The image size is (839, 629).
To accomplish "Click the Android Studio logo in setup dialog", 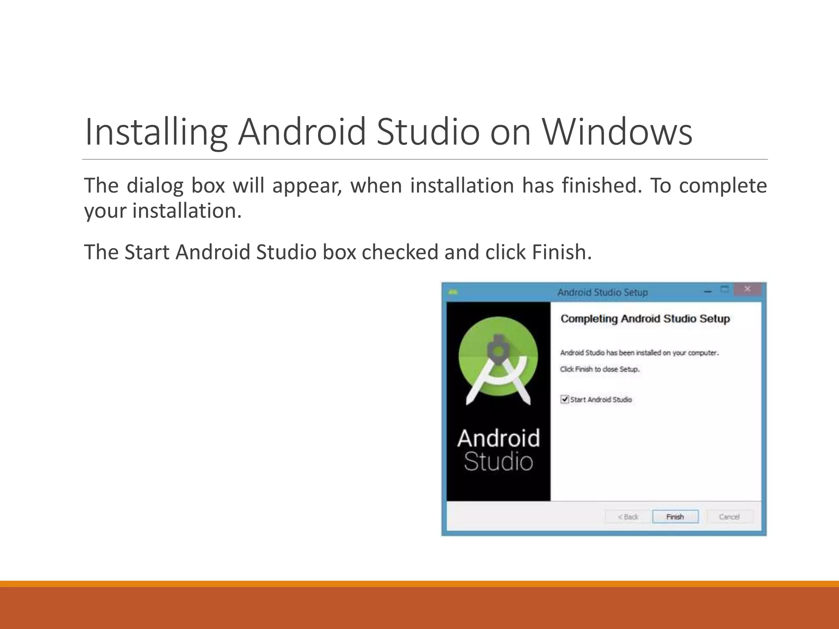I will tap(498, 360).
